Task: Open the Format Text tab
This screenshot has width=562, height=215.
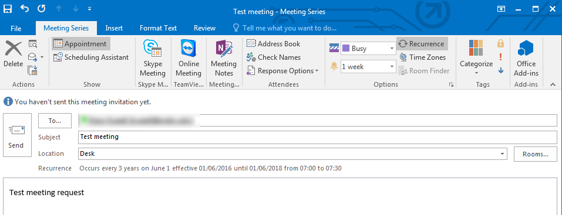Action: 158,28
